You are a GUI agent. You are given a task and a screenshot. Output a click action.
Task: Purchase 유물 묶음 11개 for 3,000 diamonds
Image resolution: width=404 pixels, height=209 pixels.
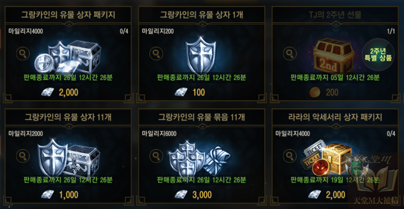coord(193,194)
